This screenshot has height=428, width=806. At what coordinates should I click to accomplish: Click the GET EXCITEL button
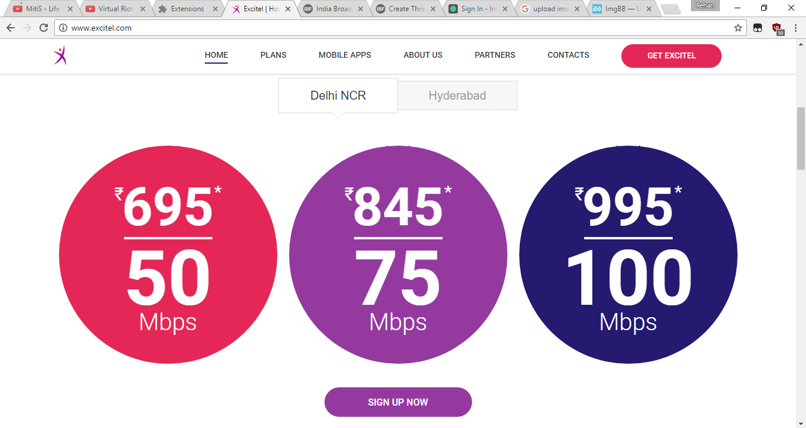pyautogui.click(x=671, y=56)
